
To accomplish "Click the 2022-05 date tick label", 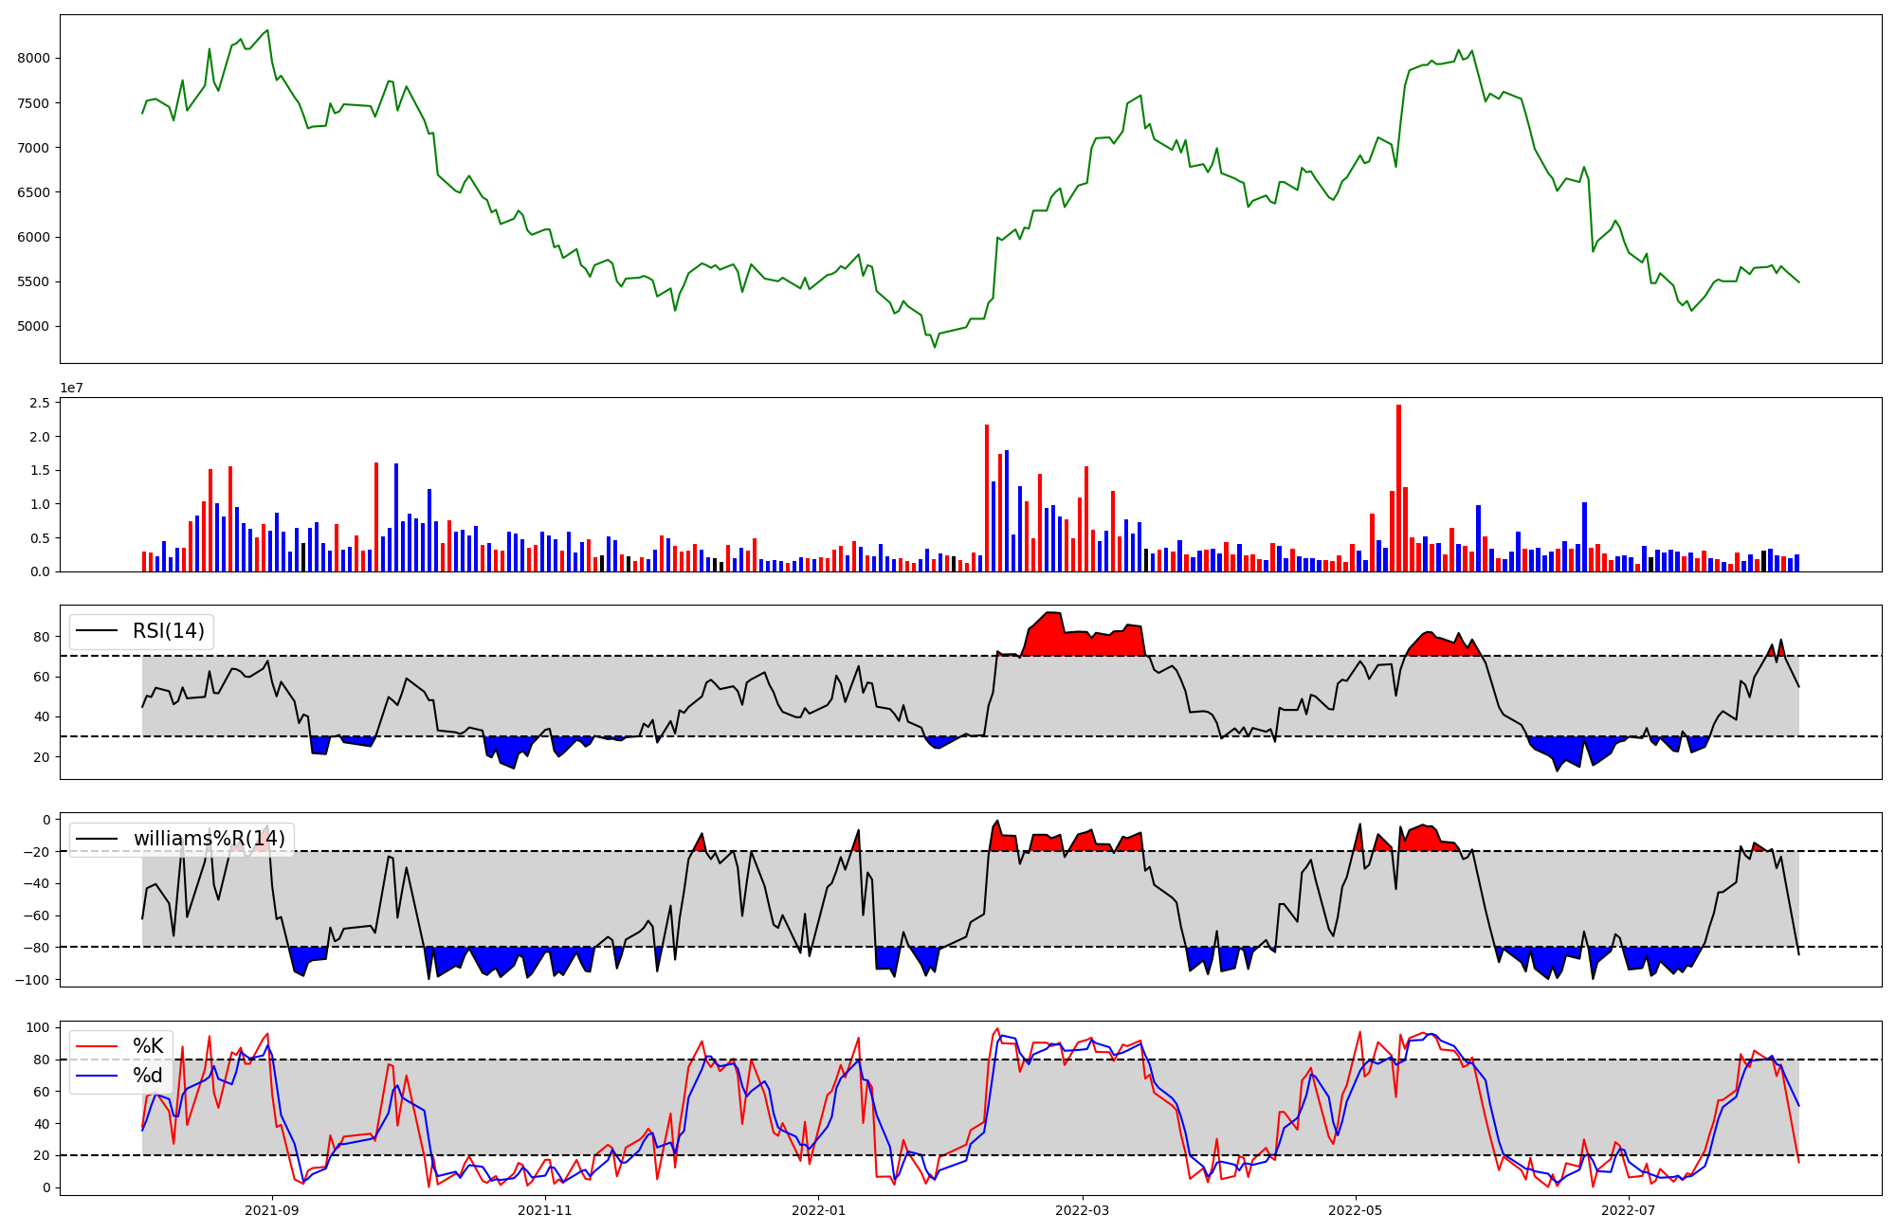I will pyautogui.click(x=1355, y=1210).
